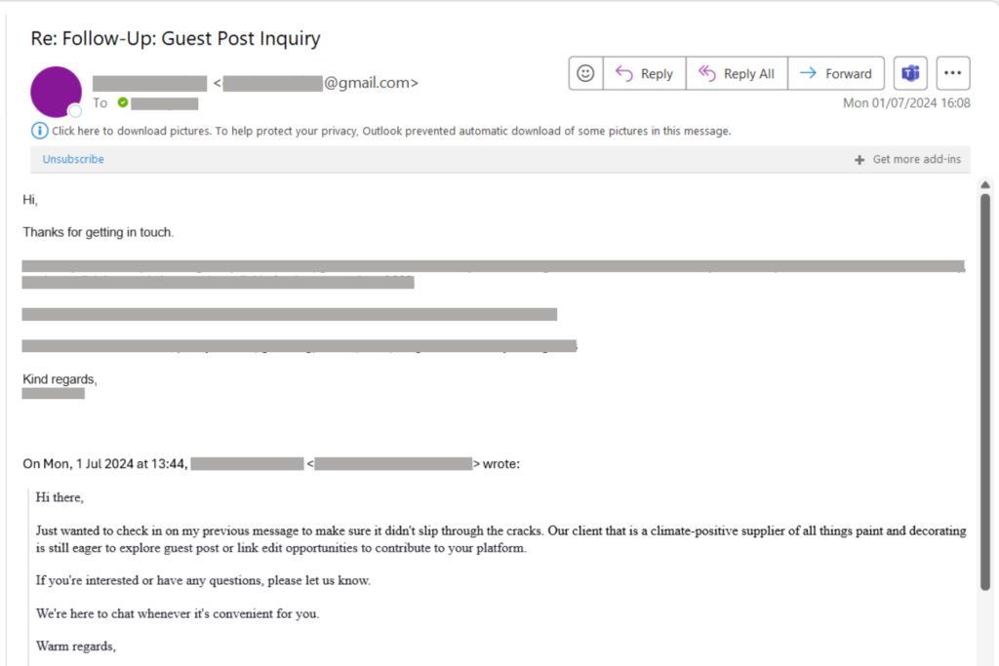Open the three-dots more actions menu

point(953,73)
